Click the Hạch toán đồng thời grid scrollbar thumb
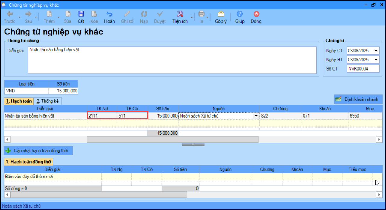 pos(98,195)
